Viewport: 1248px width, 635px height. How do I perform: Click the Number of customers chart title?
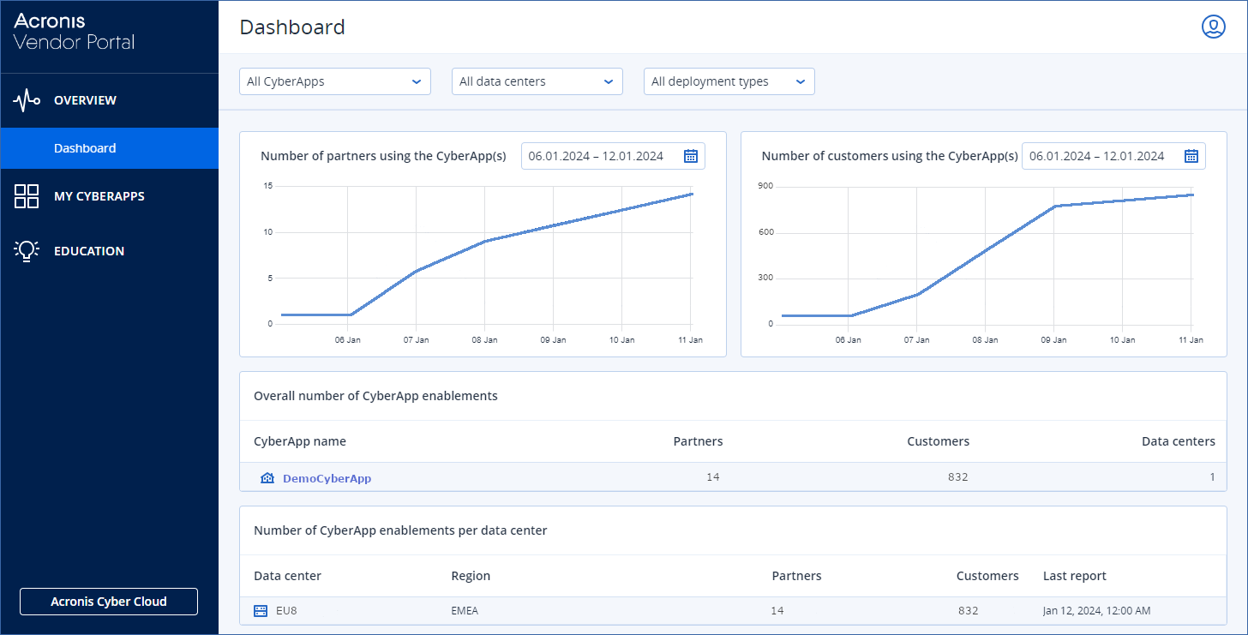click(890, 156)
